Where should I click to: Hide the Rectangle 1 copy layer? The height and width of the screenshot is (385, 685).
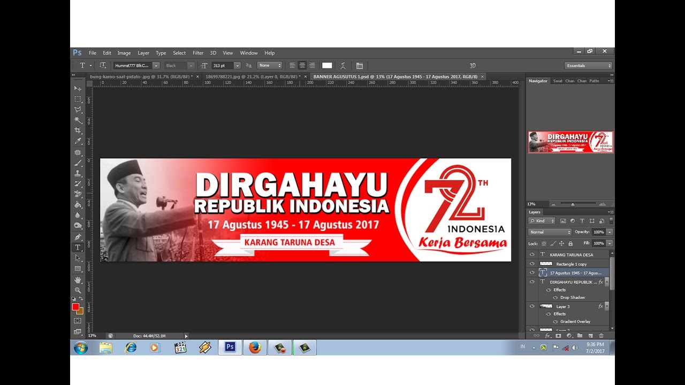[532, 264]
